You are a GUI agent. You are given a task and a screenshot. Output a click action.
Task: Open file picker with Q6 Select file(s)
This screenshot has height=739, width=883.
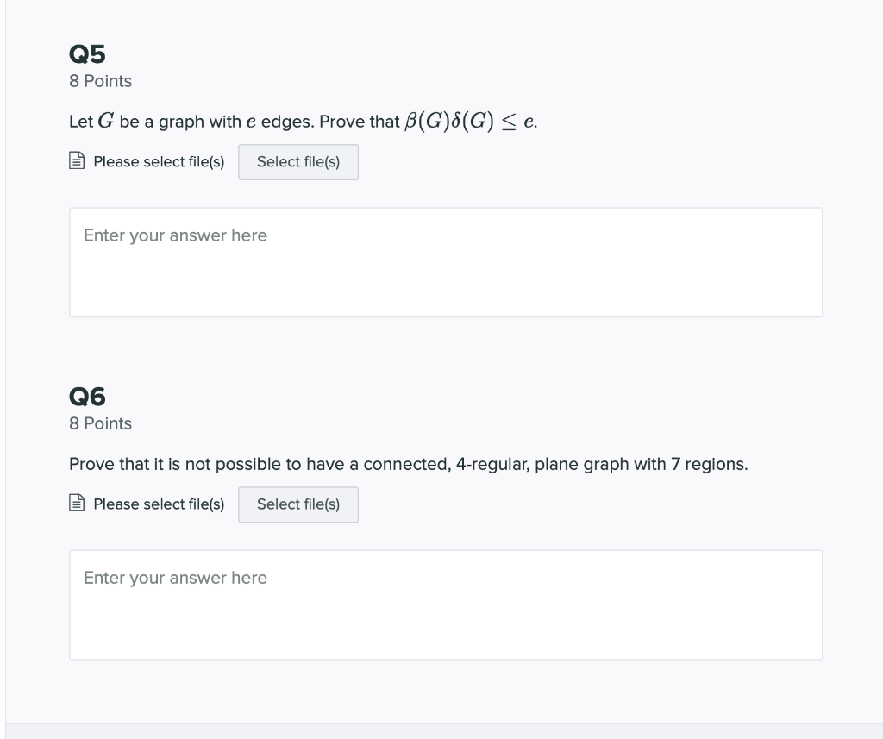tap(297, 504)
